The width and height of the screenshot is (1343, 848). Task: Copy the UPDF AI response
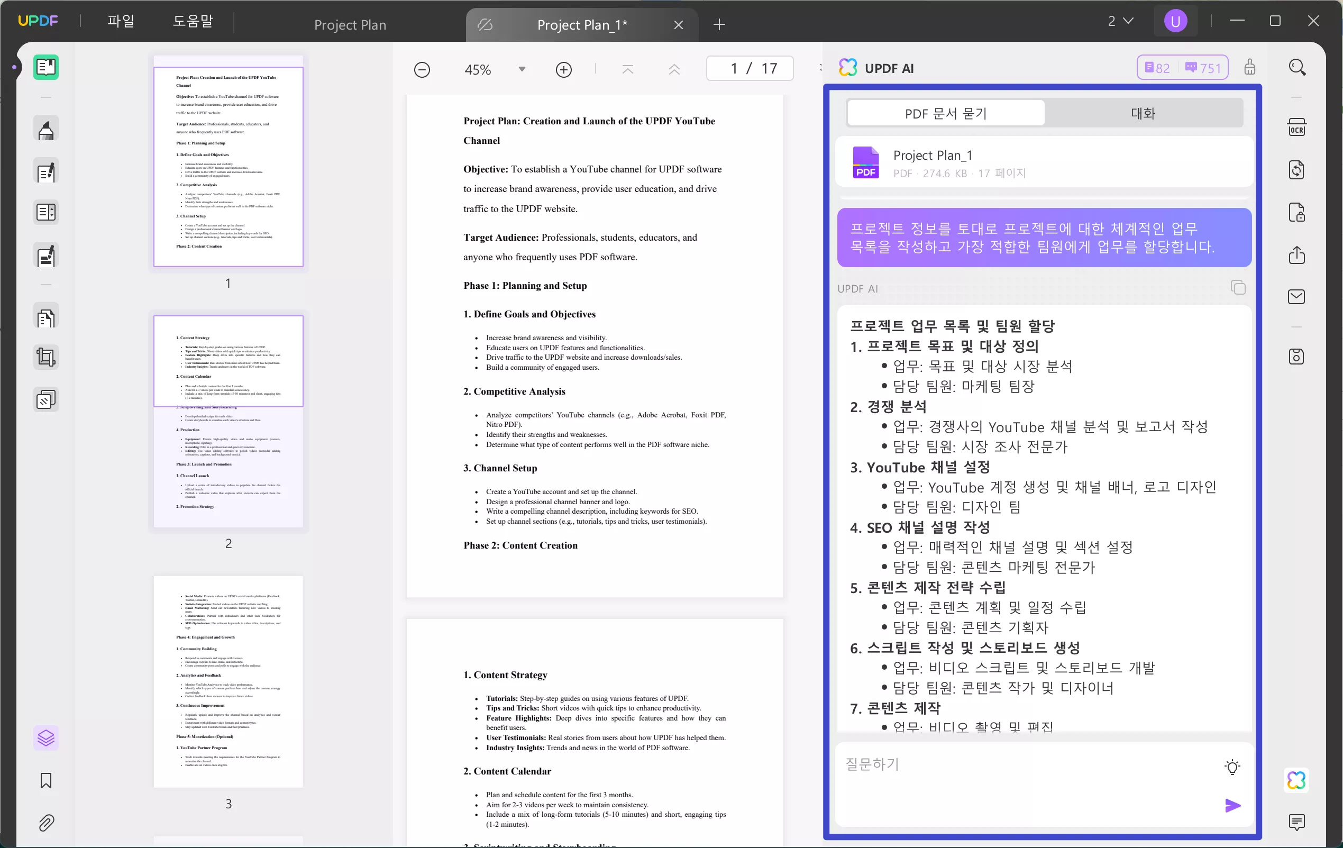1238,288
